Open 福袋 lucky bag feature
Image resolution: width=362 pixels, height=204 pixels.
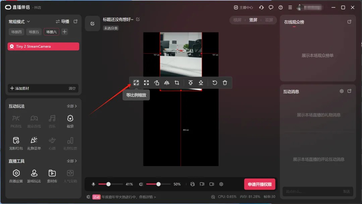pyautogui.click(x=70, y=120)
